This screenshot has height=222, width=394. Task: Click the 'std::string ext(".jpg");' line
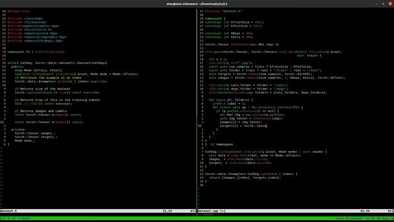231,63
